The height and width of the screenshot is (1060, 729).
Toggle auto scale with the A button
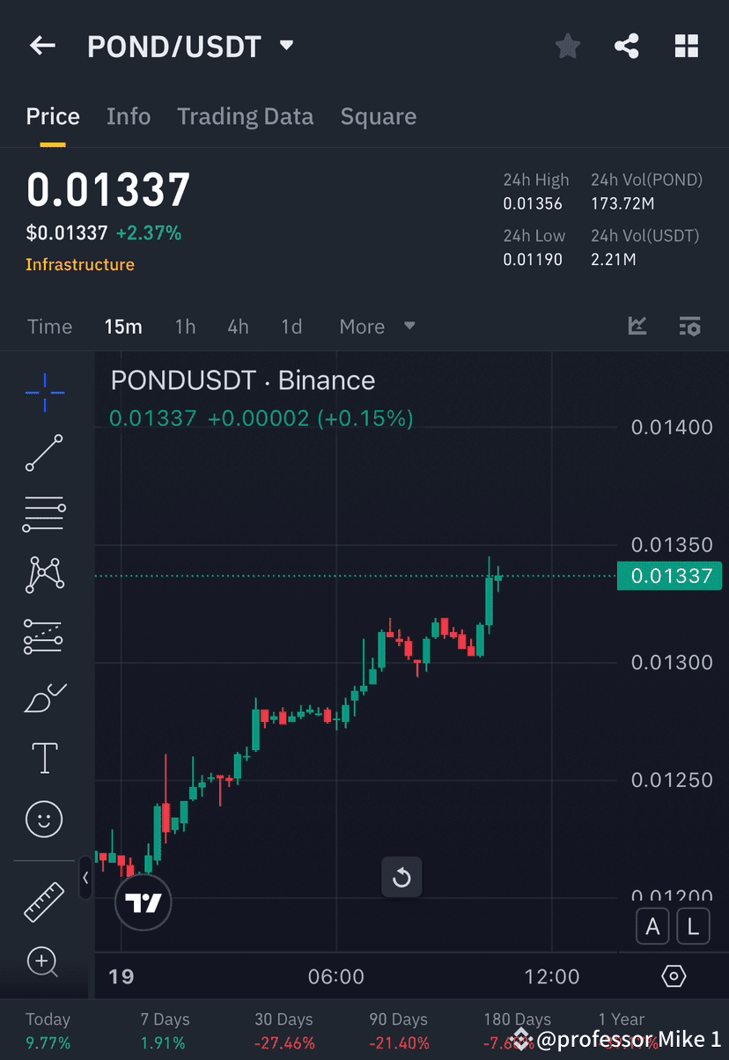pyautogui.click(x=652, y=926)
